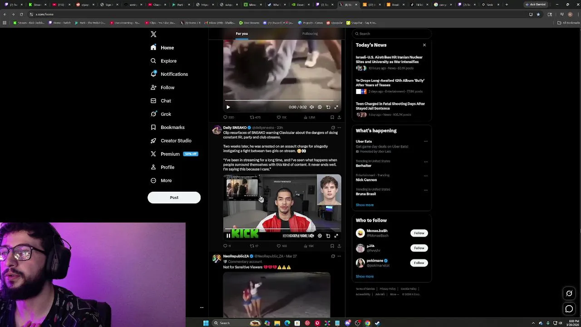Open Israeli-U.S. Airstrikes news story
The image size is (581, 327).
pyautogui.click(x=390, y=63)
